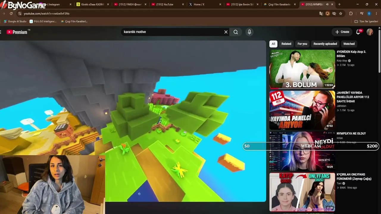Open the YouTube account avatar menu
Screen dimensions: 381x214
pos(370,32)
